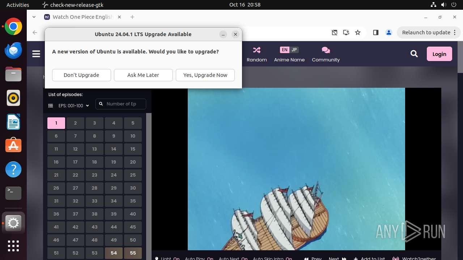This screenshot has width=463, height=260.
Task: Click the video player frame
Action: coord(296,169)
